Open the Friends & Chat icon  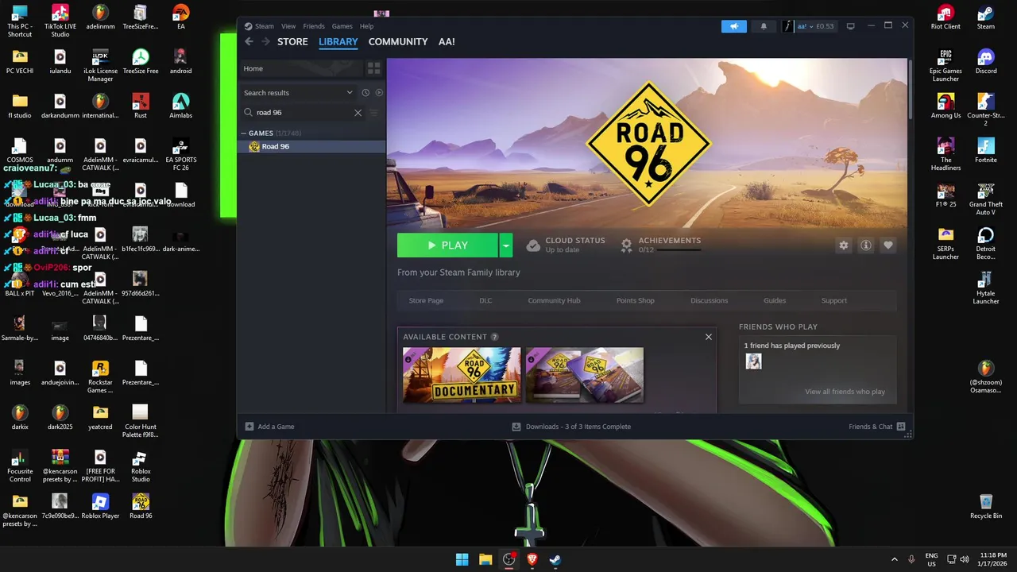(x=901, y=427)
